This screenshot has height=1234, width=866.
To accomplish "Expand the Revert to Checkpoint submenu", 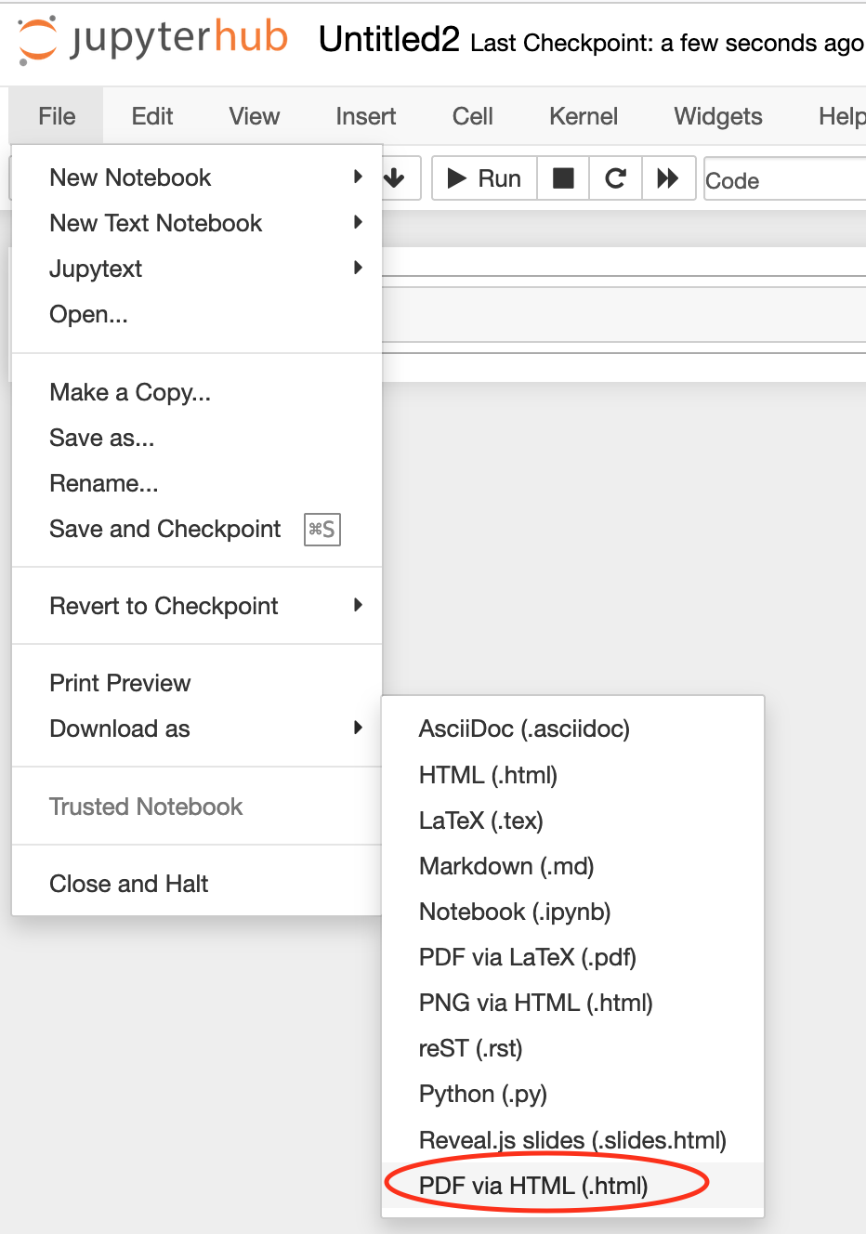I will (164, 606).
